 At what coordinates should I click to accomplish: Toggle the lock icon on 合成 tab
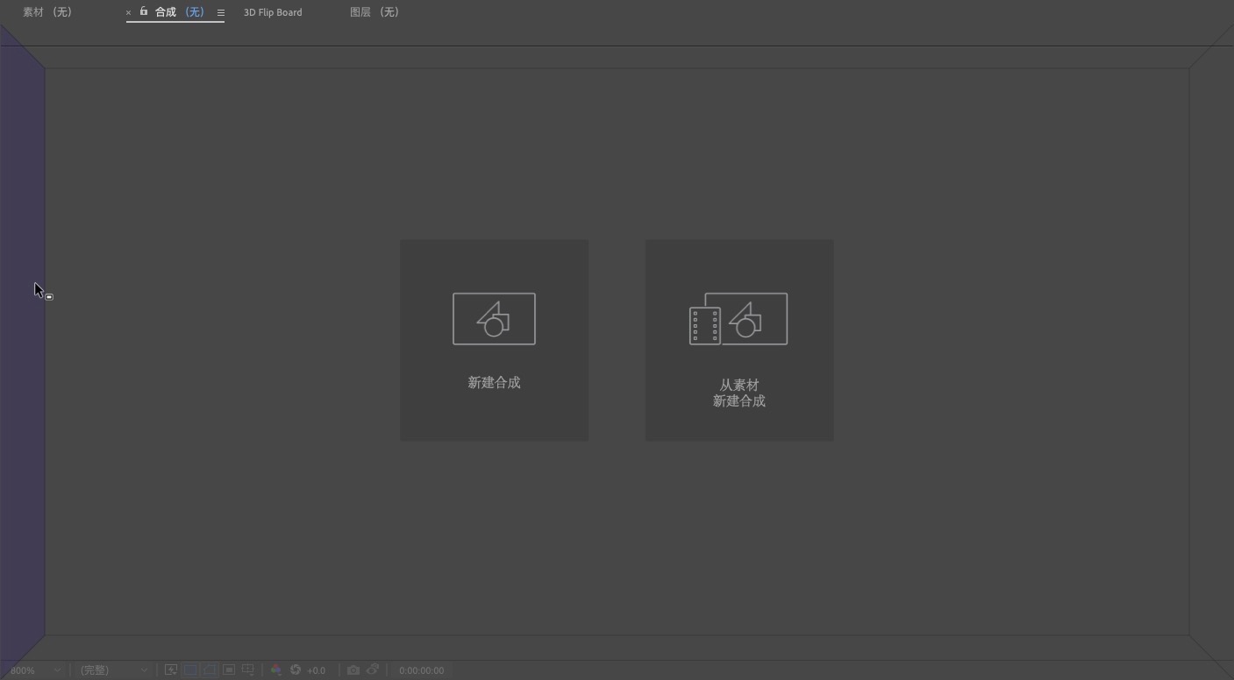(144, 11)
